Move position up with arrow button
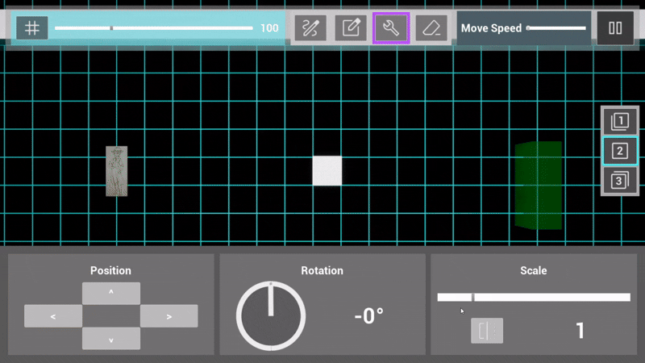Image resolution: width=645 pixels, height=363 pixels. point(111,293)
